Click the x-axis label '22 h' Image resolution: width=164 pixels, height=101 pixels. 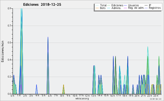tap(149, 96)
